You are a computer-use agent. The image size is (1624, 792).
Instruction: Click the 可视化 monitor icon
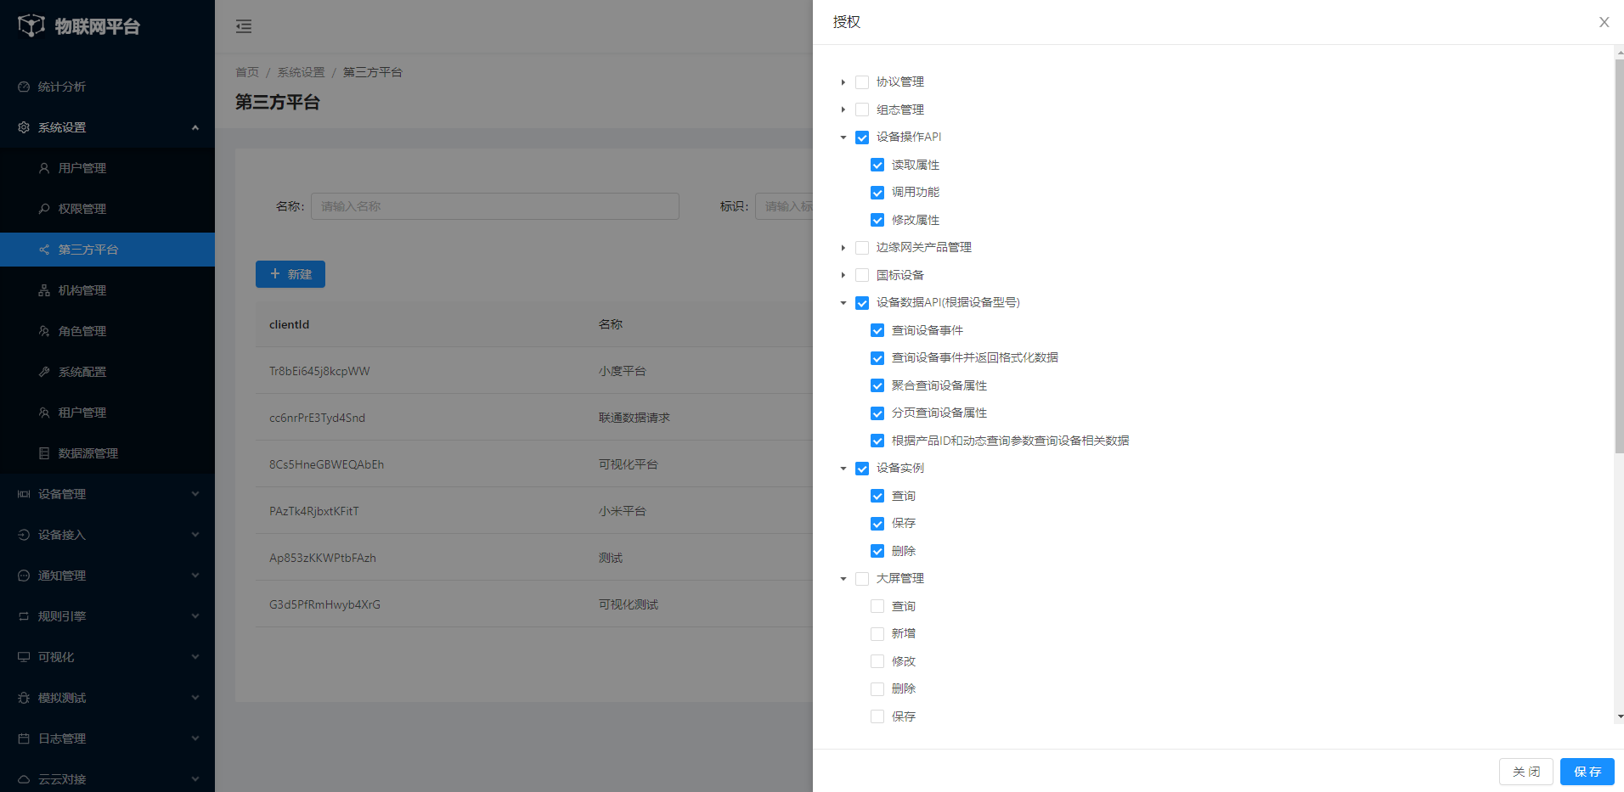click(x=24, y=657)
